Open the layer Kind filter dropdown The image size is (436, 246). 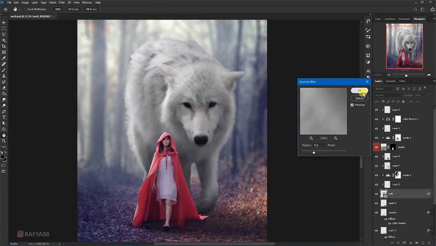tap(384, 89)
